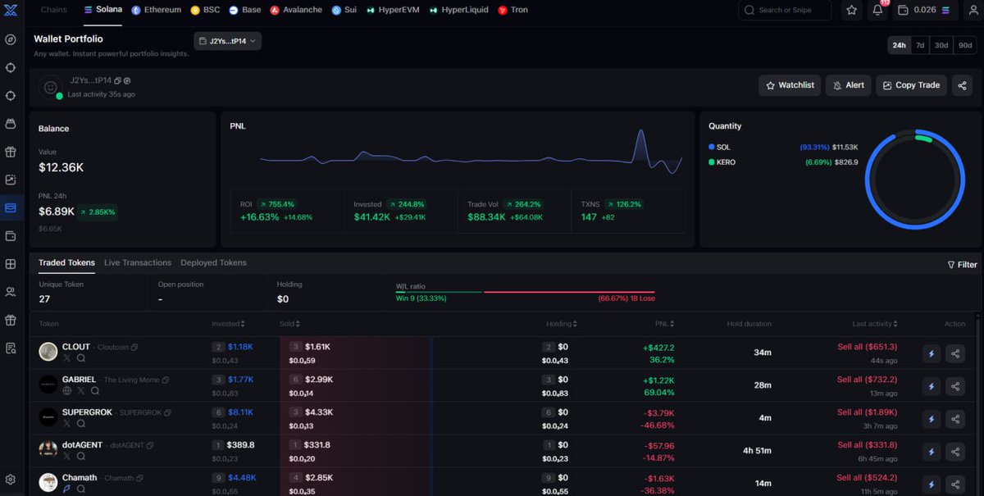Click search magnifier icon under dotAGENT
Screen dimensions: 984x496
[x=81, y=457]
